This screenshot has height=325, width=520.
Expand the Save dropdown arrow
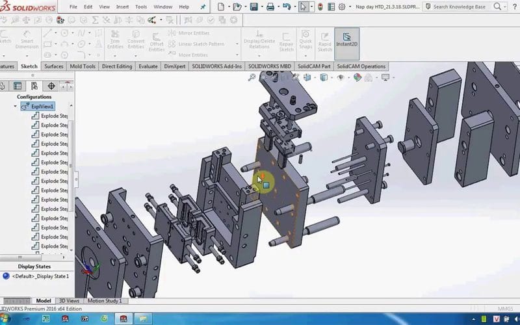pos(262,6)
